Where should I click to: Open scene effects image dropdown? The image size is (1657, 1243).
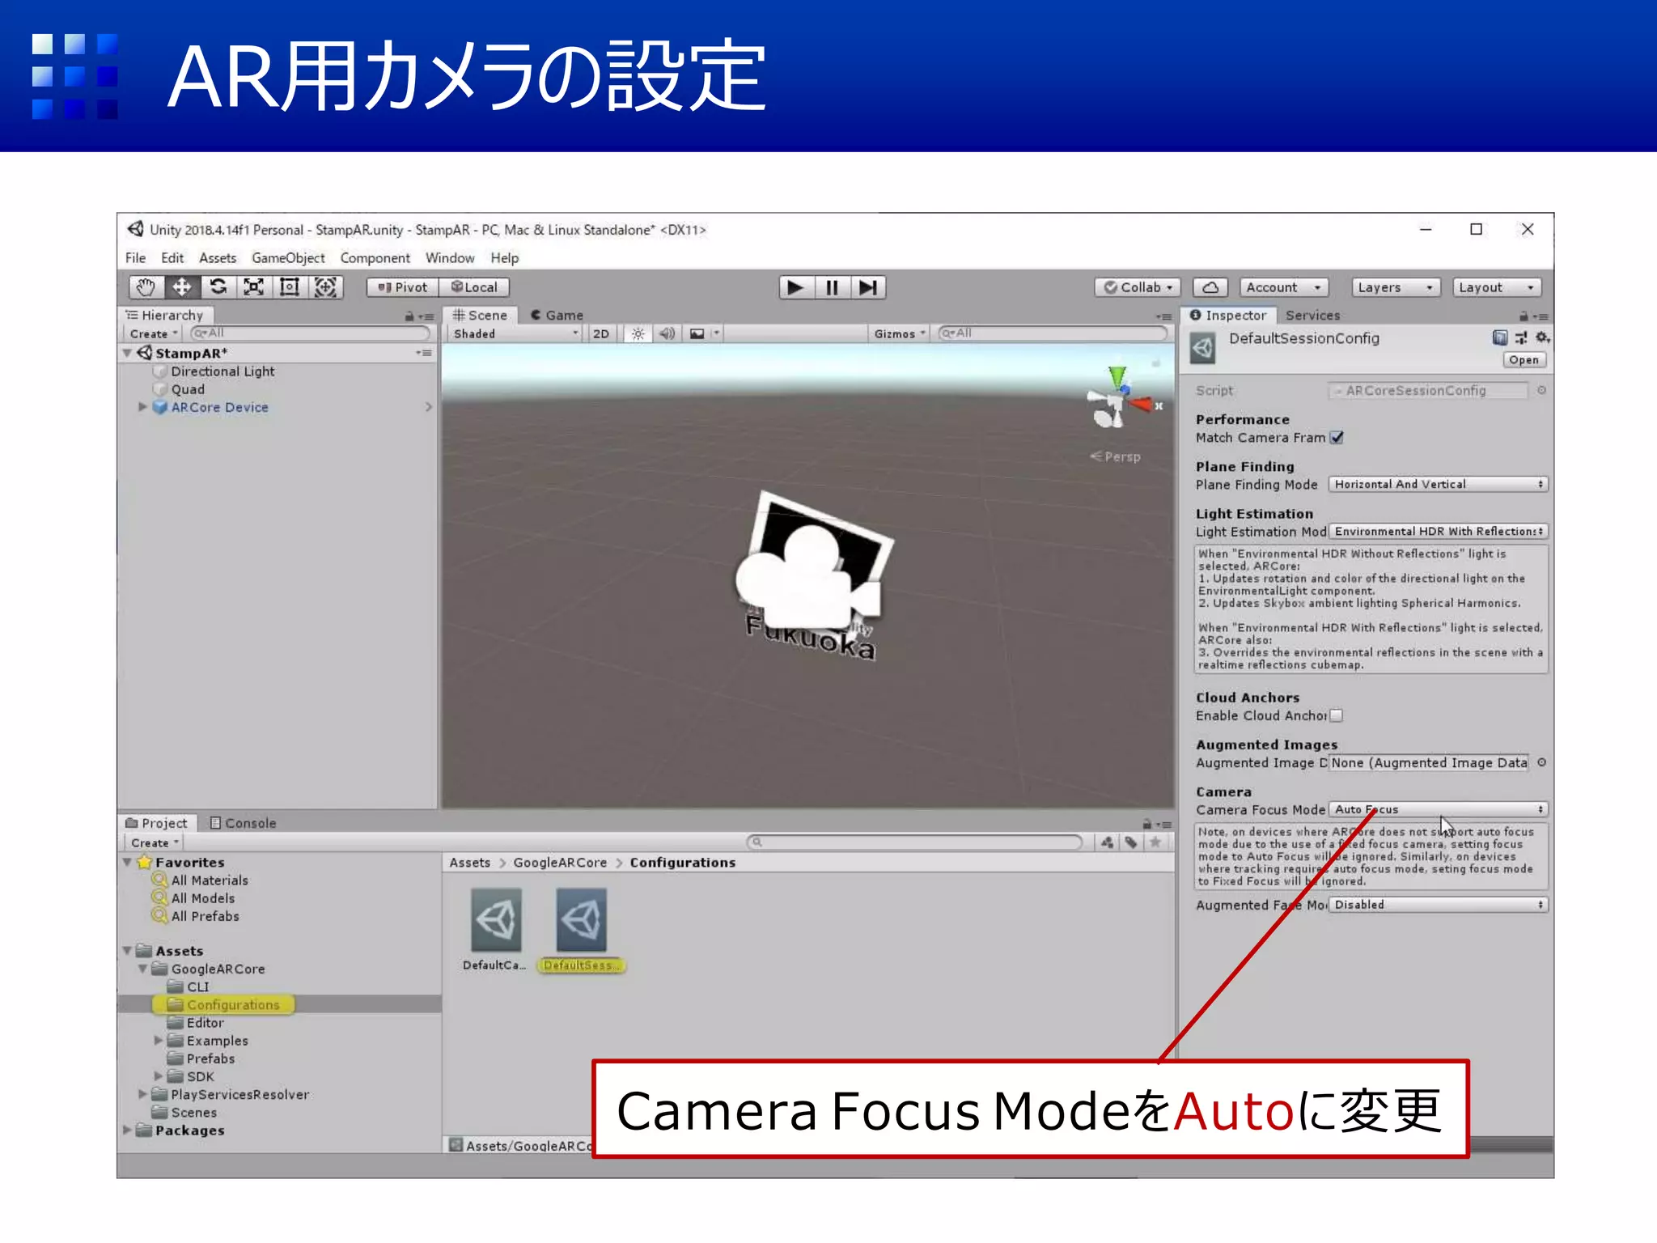coord(703,333)
